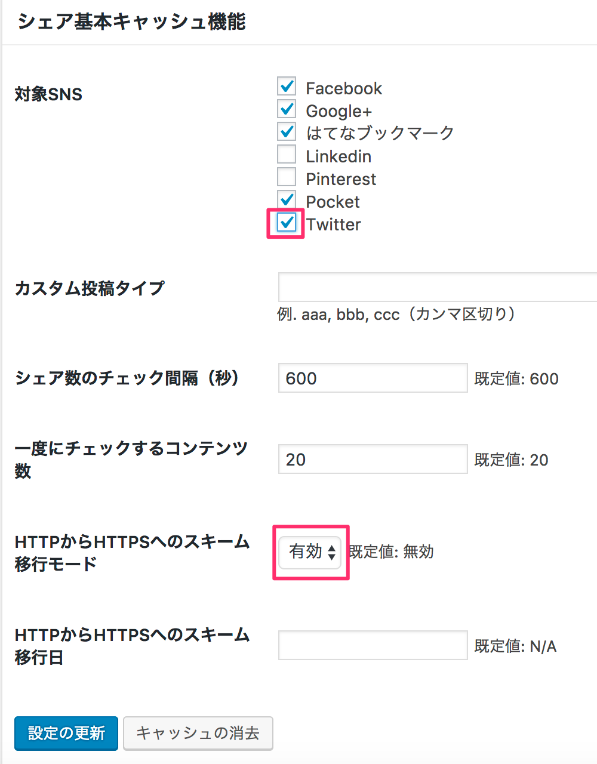Click the Twitter label text
597x764 pixels.
coord(334,224)
